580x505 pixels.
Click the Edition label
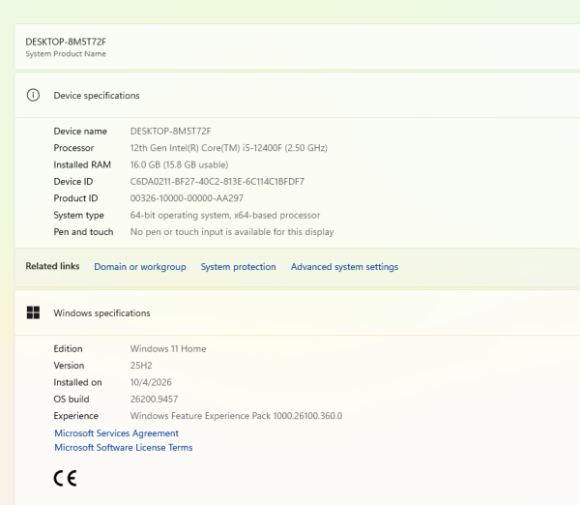pyautogui.click(x=68, y=348)
